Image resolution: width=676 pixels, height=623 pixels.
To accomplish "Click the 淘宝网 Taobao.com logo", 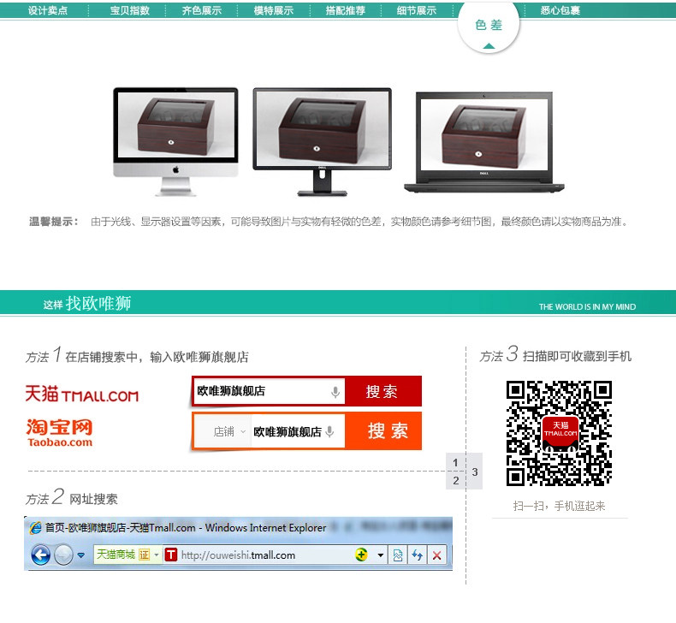I will 60,432.
